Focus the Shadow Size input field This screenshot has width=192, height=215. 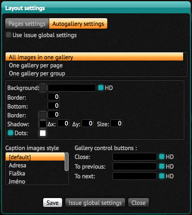pyautogui.click(x=117, y=123)
